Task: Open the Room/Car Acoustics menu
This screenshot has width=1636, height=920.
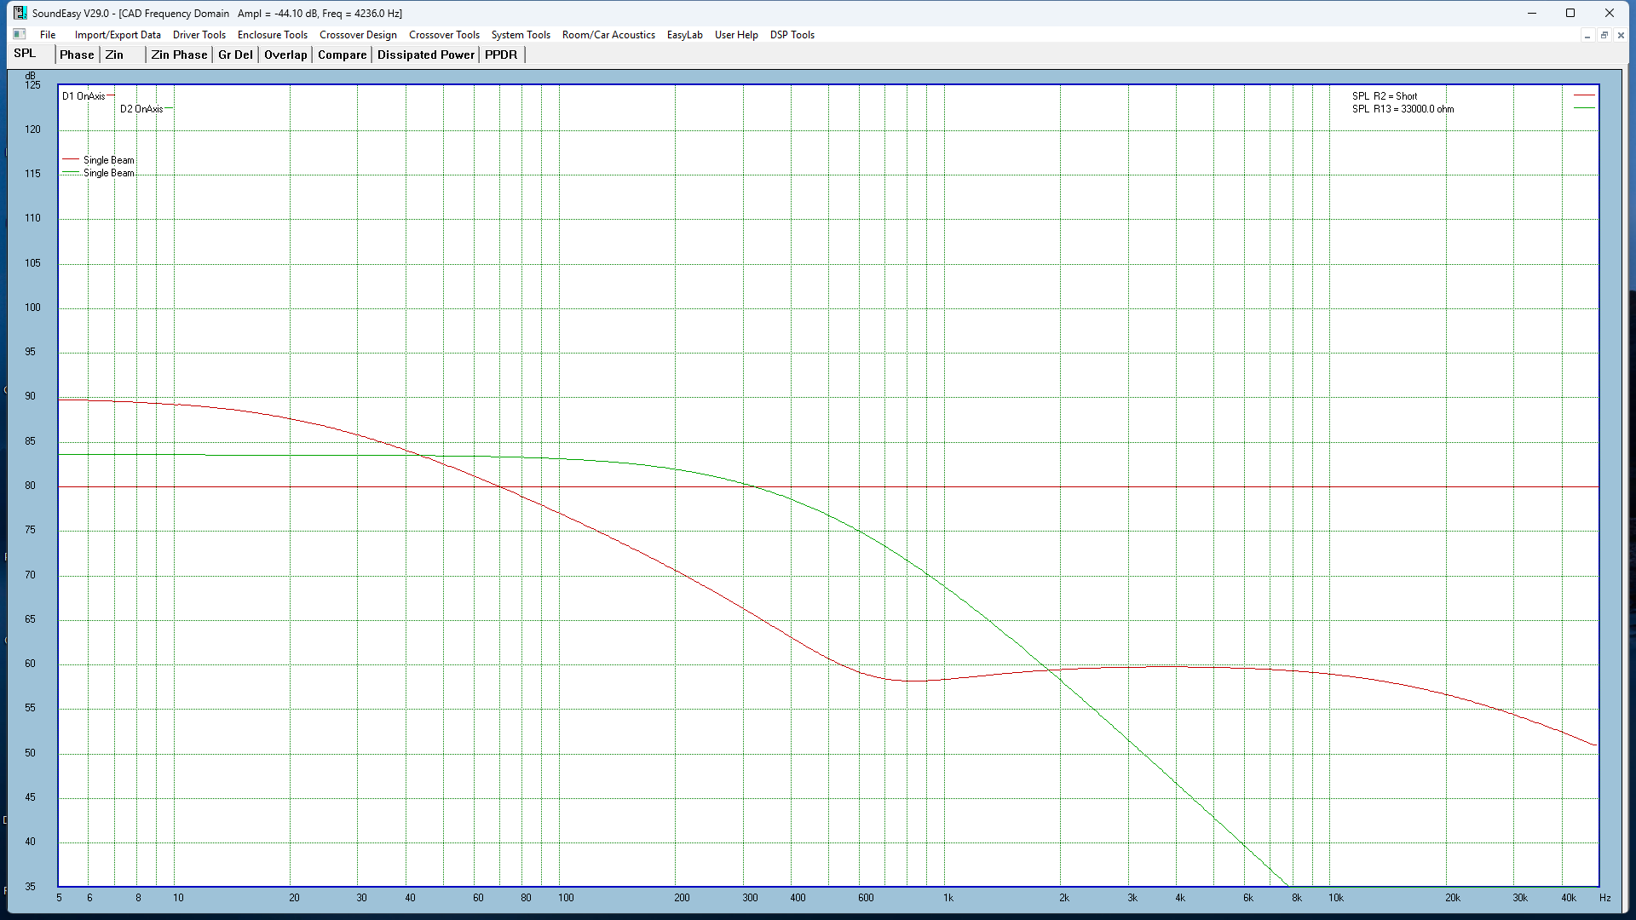Action: [608, 35]
